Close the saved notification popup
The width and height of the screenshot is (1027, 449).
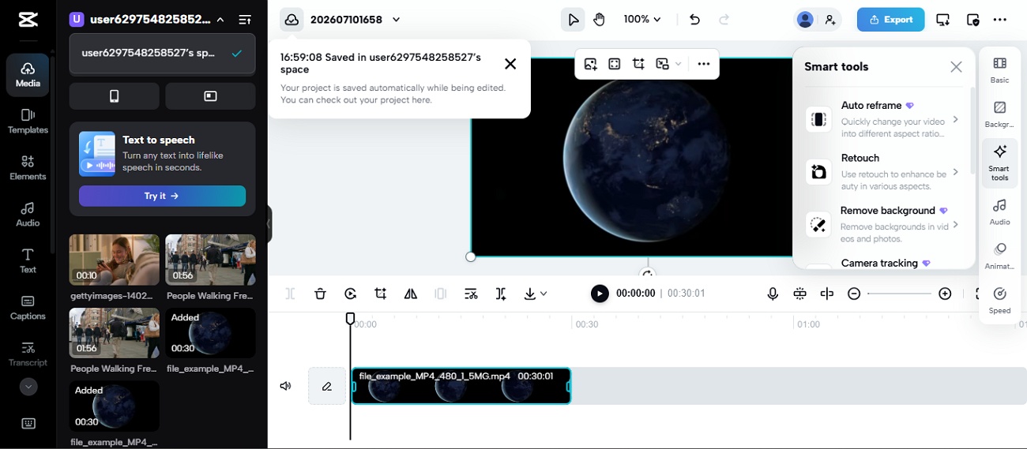tap(510, 64)
